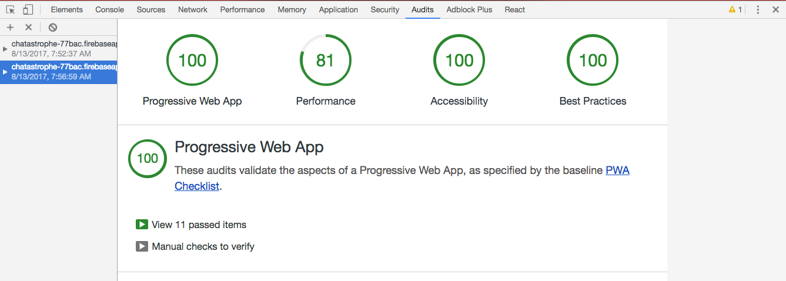Screen dimensions: 786x281
Task: Switch to the React tab
Action: point(515,9)
